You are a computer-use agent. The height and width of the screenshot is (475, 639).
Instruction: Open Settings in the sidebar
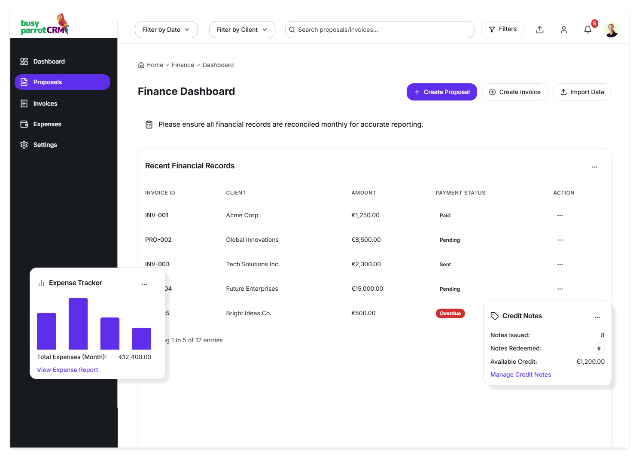[x=45, y=145]
